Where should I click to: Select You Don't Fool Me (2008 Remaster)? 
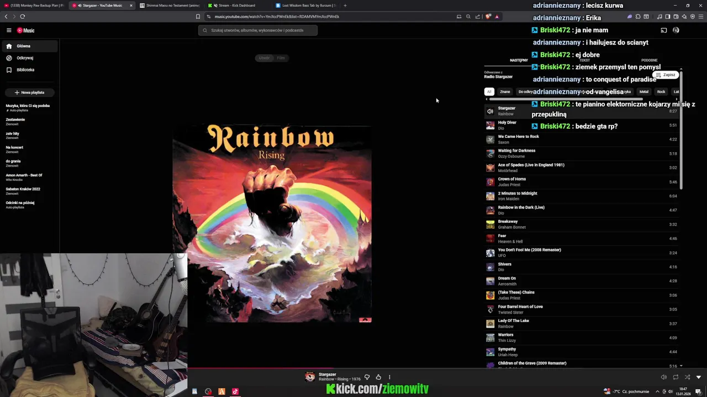click(581, 253)
